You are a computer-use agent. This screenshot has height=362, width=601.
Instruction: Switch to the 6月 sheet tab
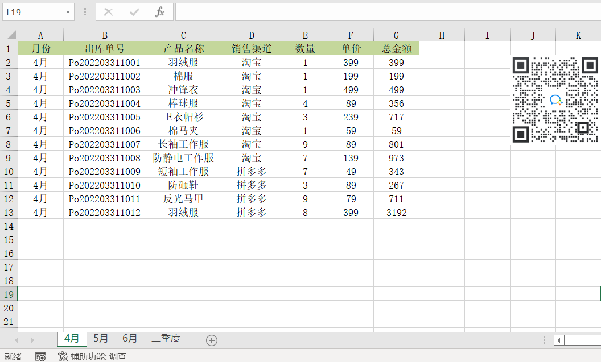(x=130, y=339)
